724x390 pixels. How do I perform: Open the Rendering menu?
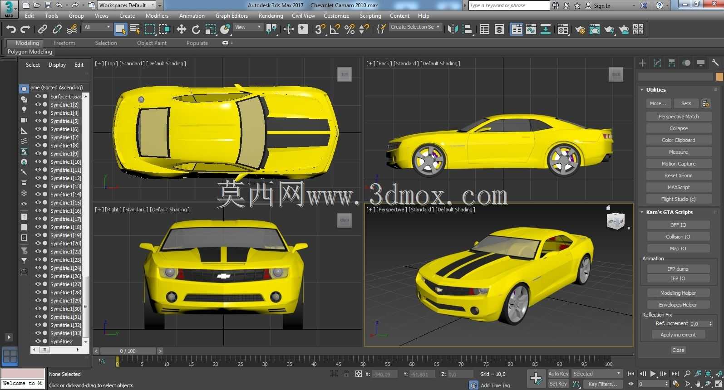[271, 16]
